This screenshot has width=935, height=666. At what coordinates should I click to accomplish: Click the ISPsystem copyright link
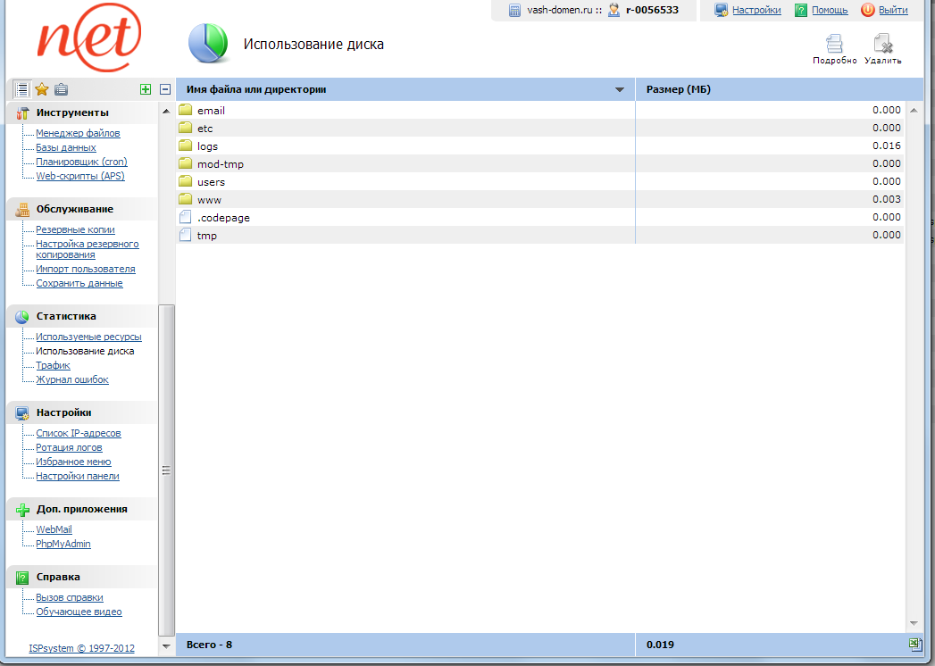81,648
